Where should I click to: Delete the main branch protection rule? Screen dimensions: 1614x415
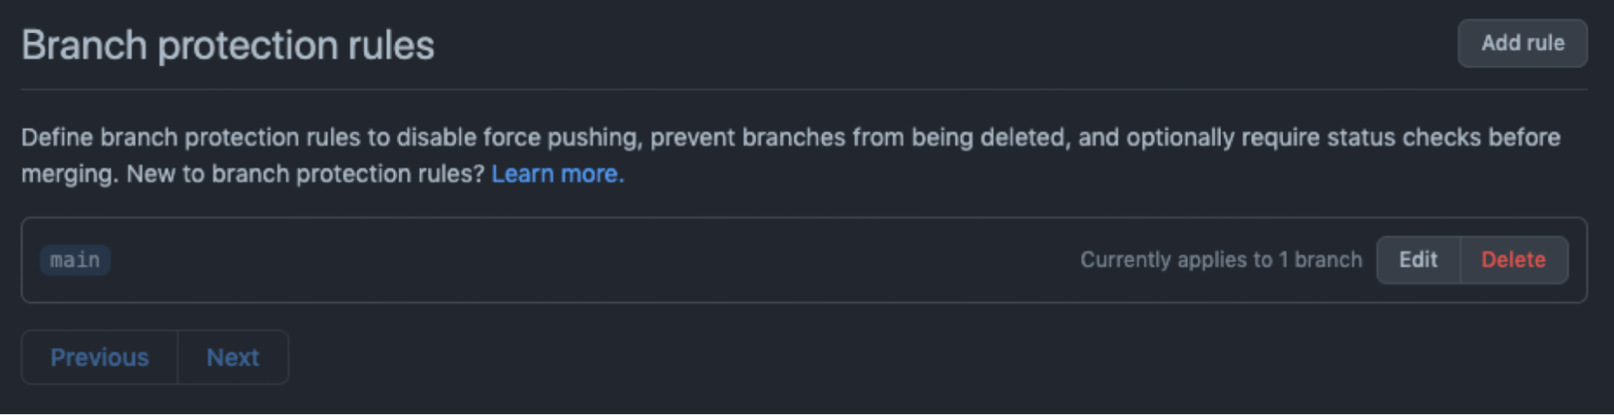coord(1514,260)
